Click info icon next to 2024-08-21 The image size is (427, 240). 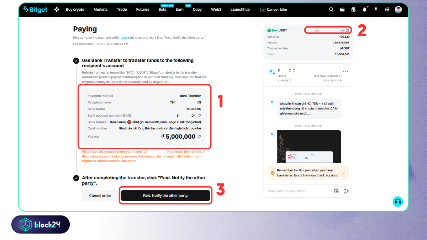(x=341, y=80)
